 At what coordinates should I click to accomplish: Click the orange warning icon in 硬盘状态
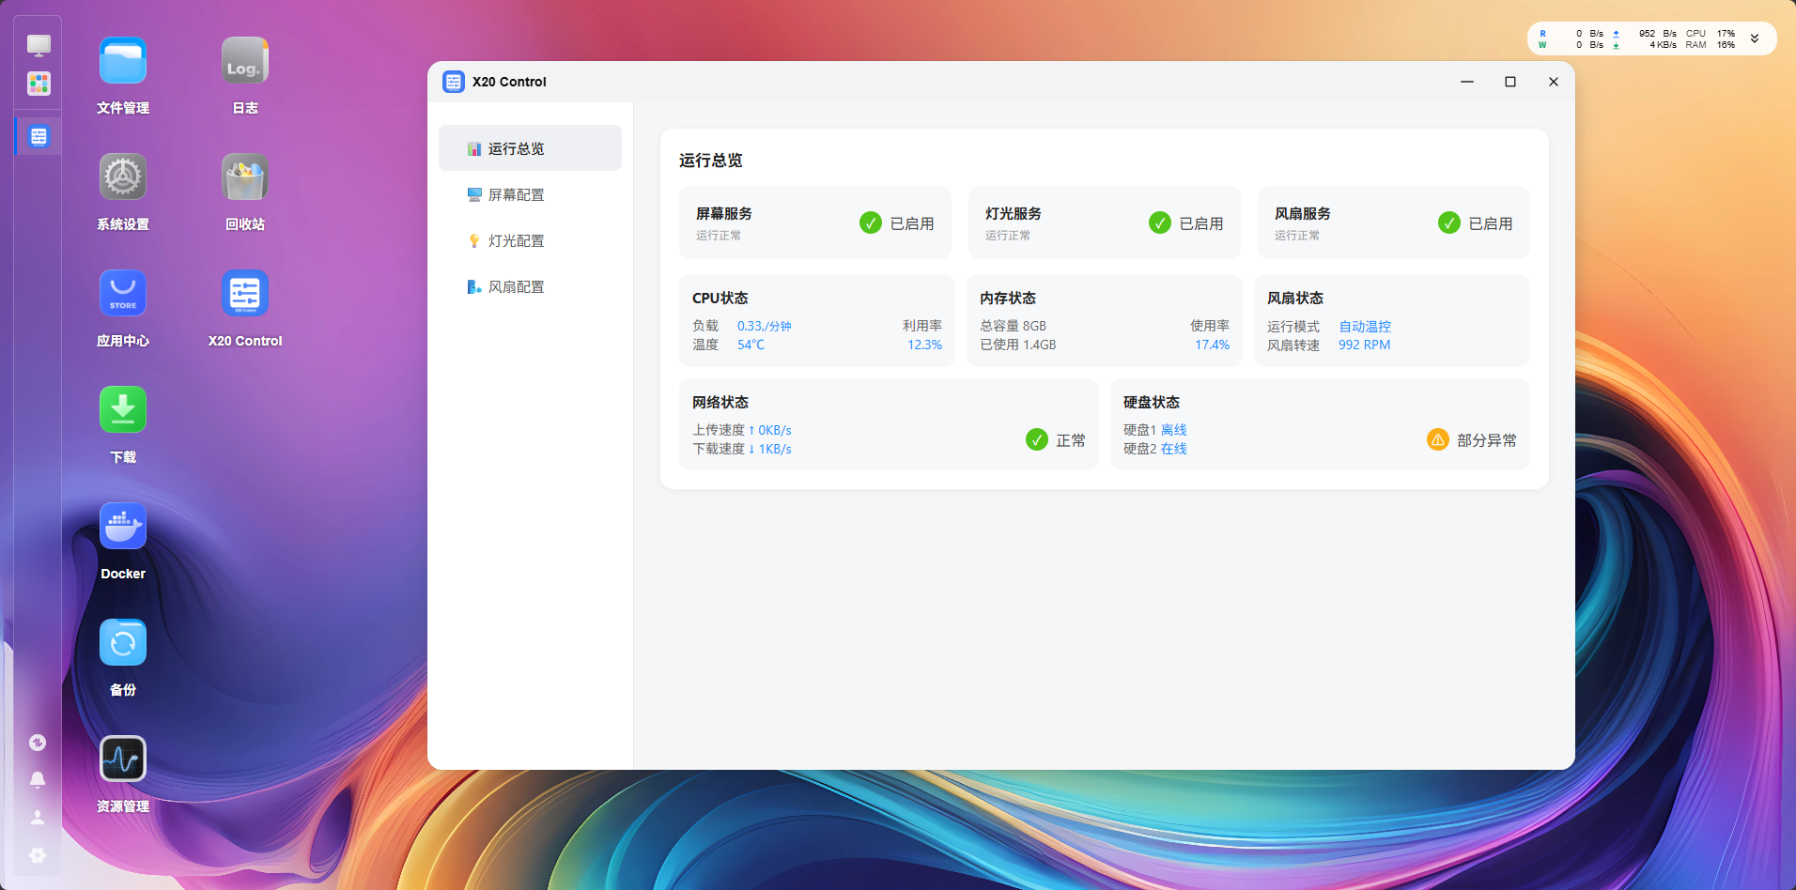(1438, 439)
